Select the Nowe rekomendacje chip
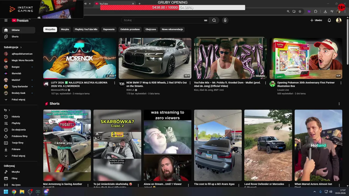This screenshot has height=196, width=349. [x=172, y=29]
